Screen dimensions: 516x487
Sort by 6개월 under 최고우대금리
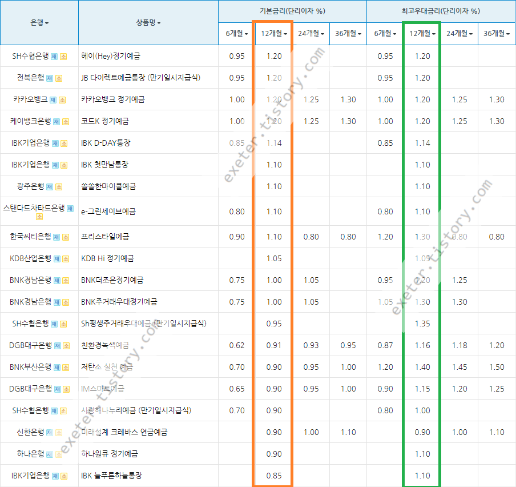[385, 34]
